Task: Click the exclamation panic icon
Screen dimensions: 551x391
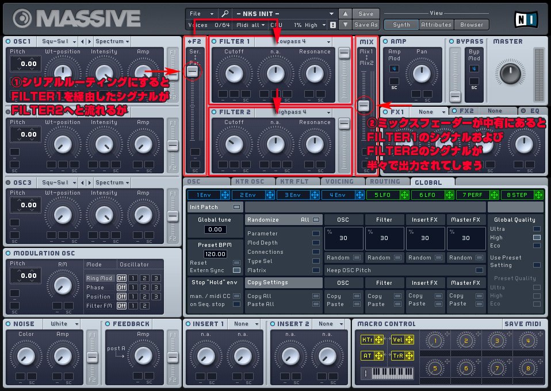Action: pos(333,25)
